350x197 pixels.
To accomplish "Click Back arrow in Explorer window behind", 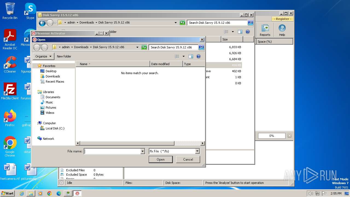I will tap(42, 23).
